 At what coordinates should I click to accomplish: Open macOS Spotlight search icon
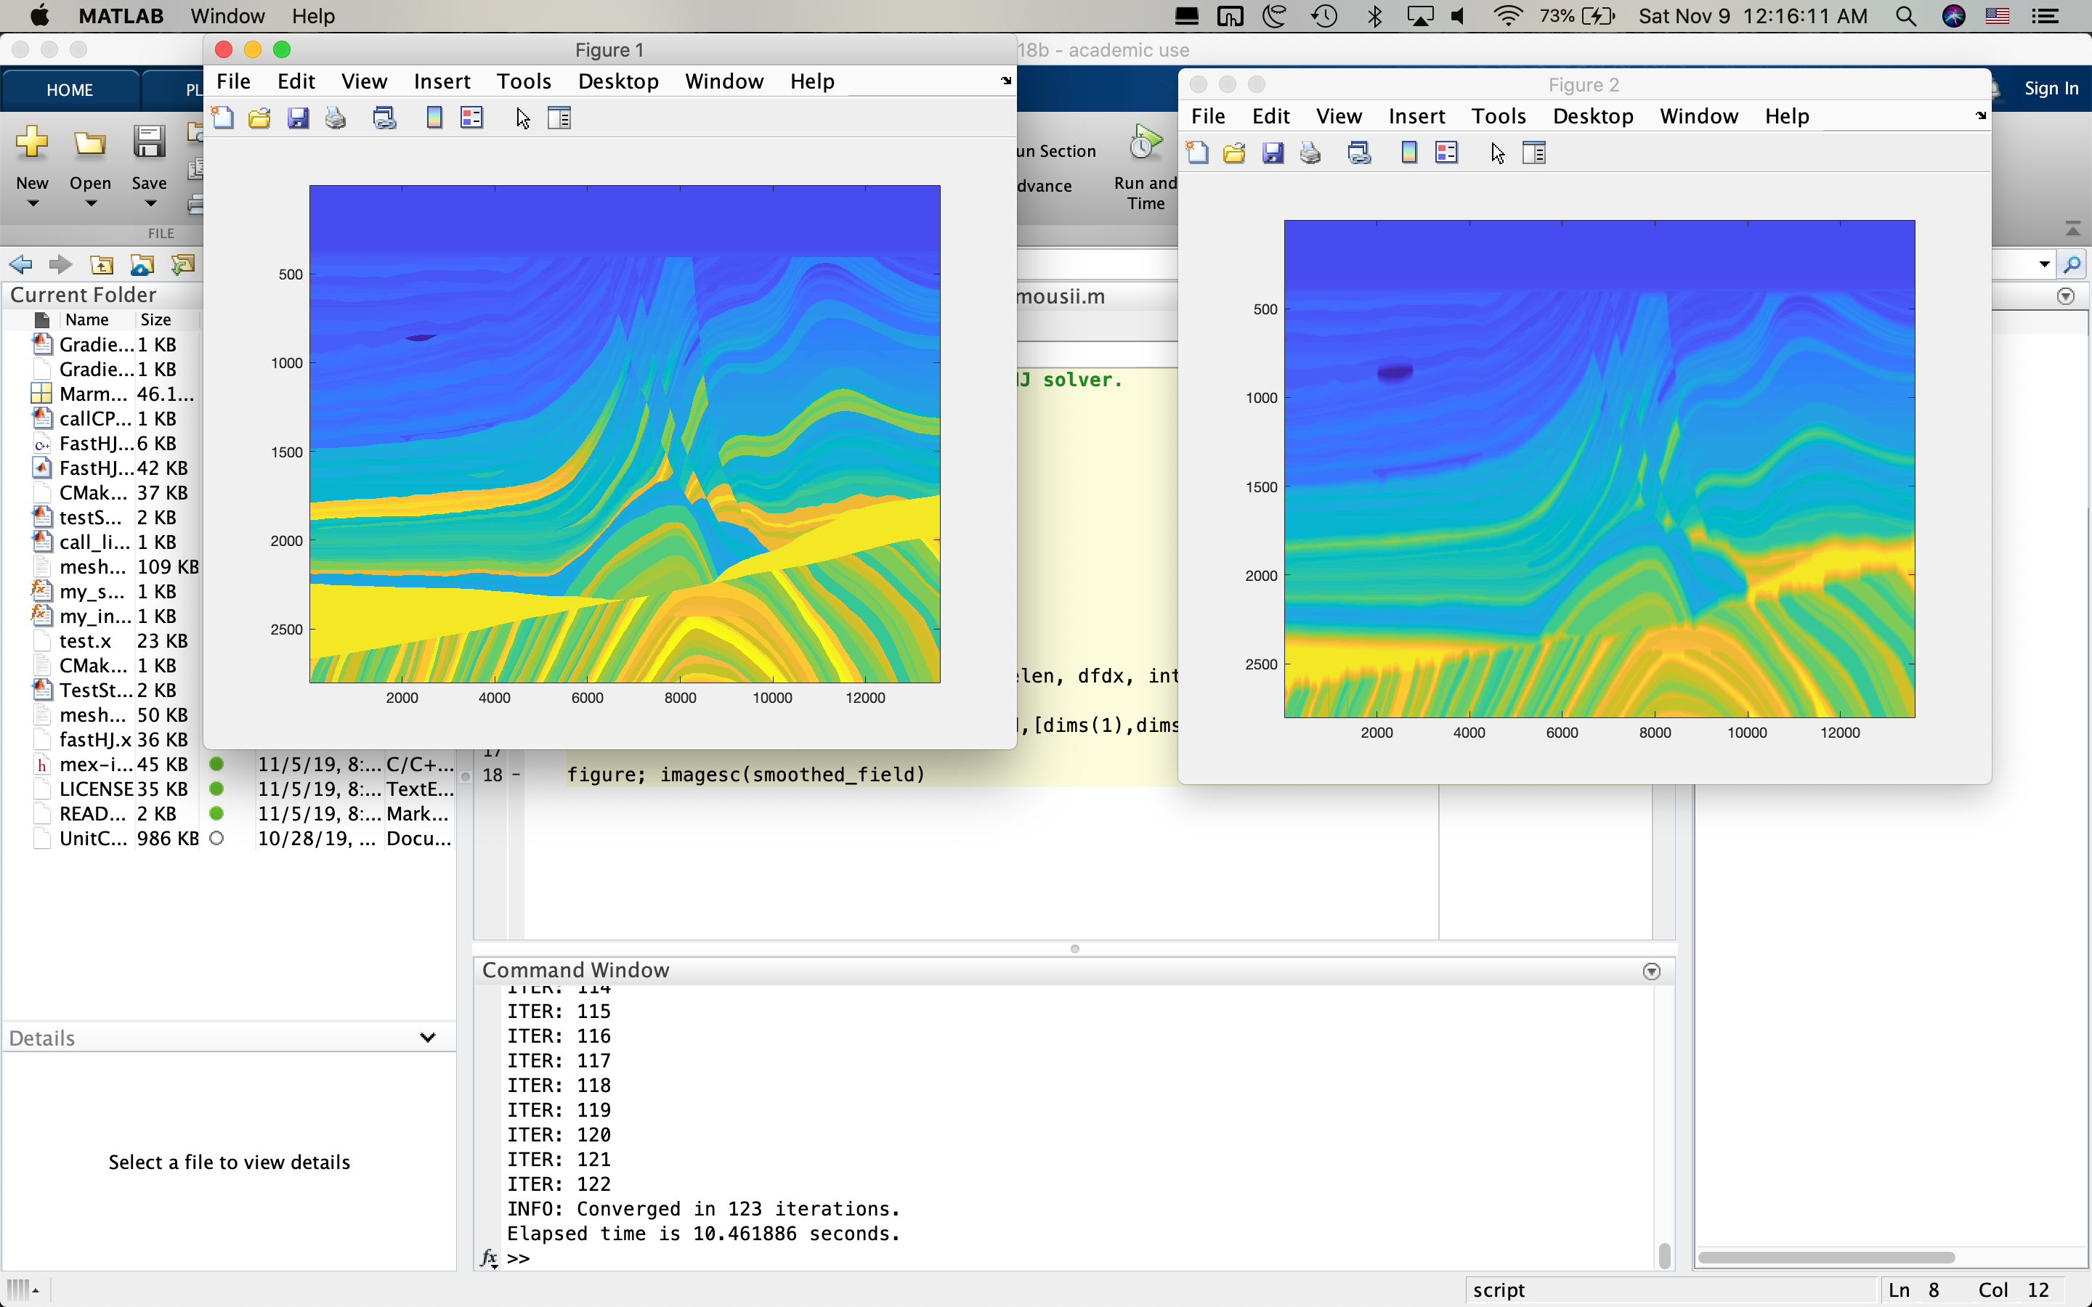pos(1905,17)
